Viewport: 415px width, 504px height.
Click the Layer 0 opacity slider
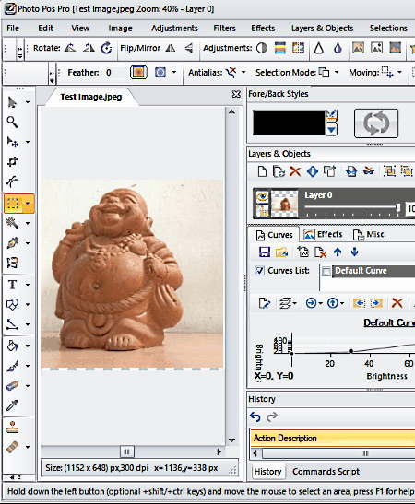point(352,207)
